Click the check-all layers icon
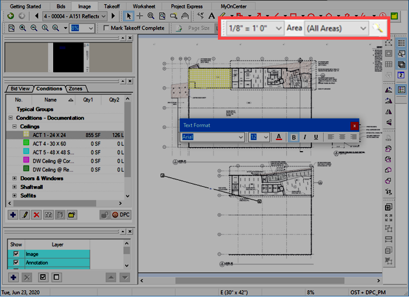 (43, 277)
